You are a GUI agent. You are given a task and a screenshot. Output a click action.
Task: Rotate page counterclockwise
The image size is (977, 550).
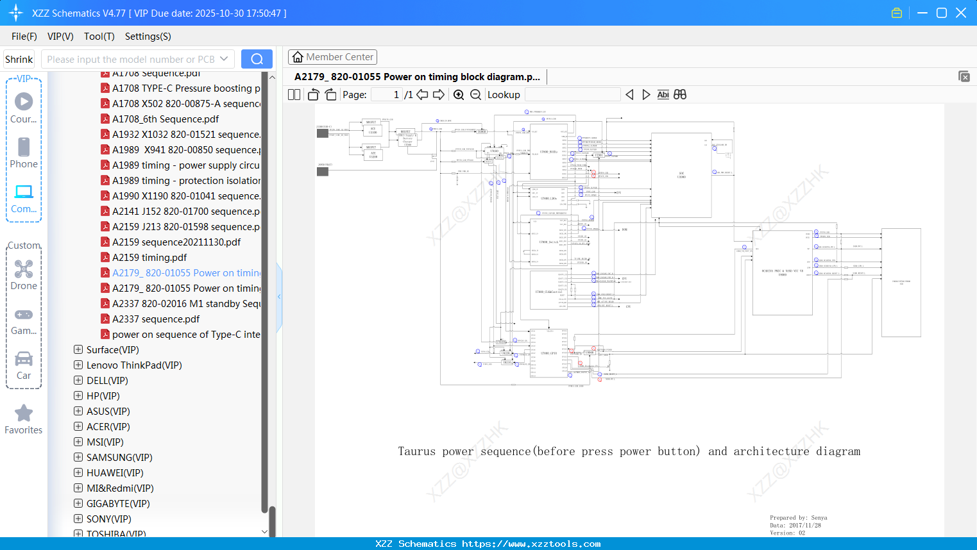[313, 95]
